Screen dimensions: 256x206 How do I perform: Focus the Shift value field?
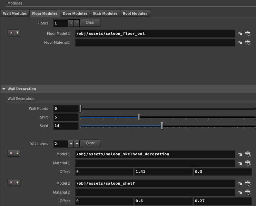pos(66,117)
